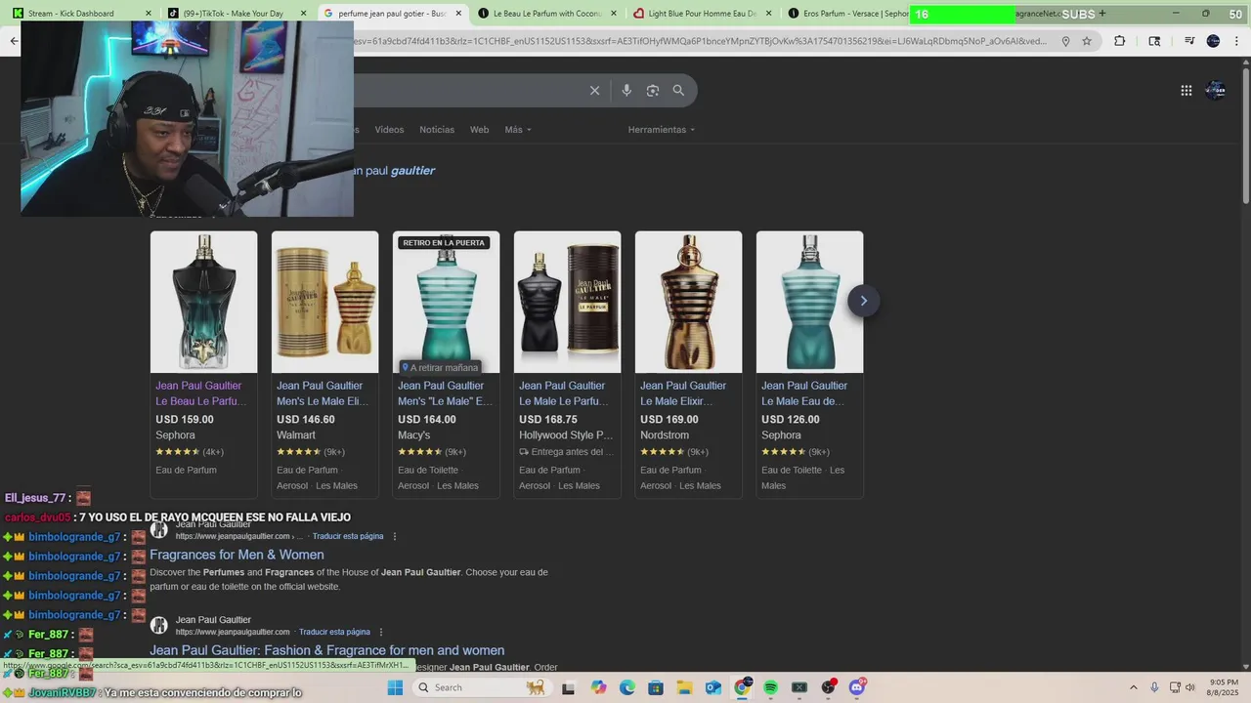The image size is (1251, 703).
Task: Open Microsoft Edge from the taskbar
Action: pyautogui.click(x=626, y=687)
